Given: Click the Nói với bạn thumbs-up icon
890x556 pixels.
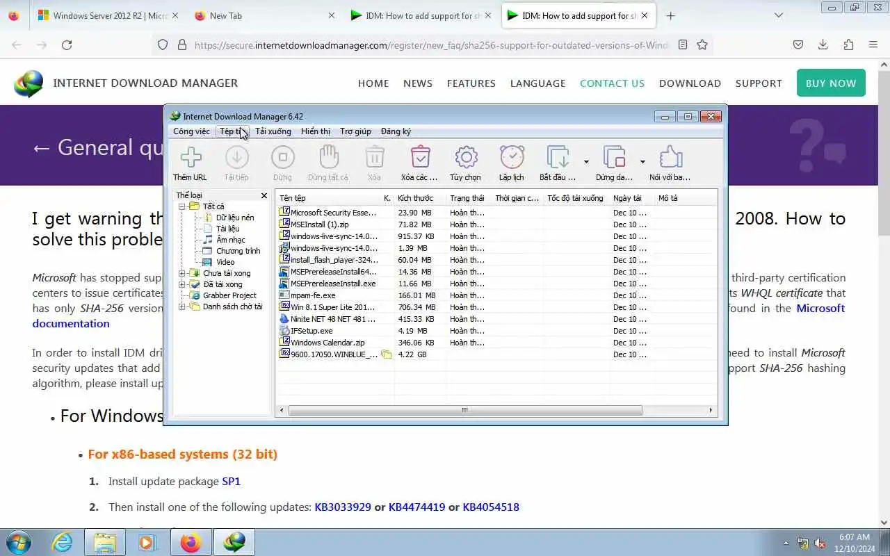Looking at the screenshot, I should click(x=670, y=157).
